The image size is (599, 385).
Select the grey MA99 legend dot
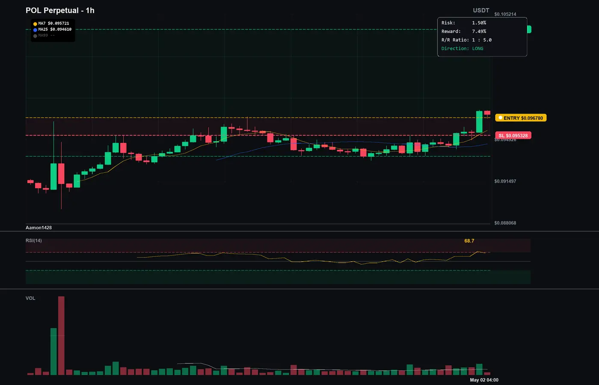tap(35, 36)
